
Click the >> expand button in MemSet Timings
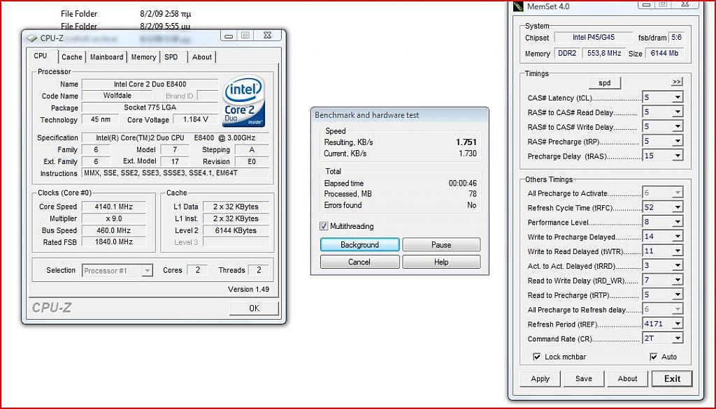point(677,82)
